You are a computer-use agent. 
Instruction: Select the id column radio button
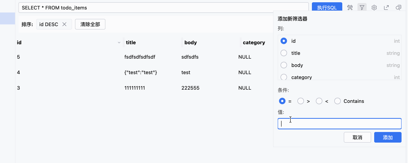pos(284,41)
